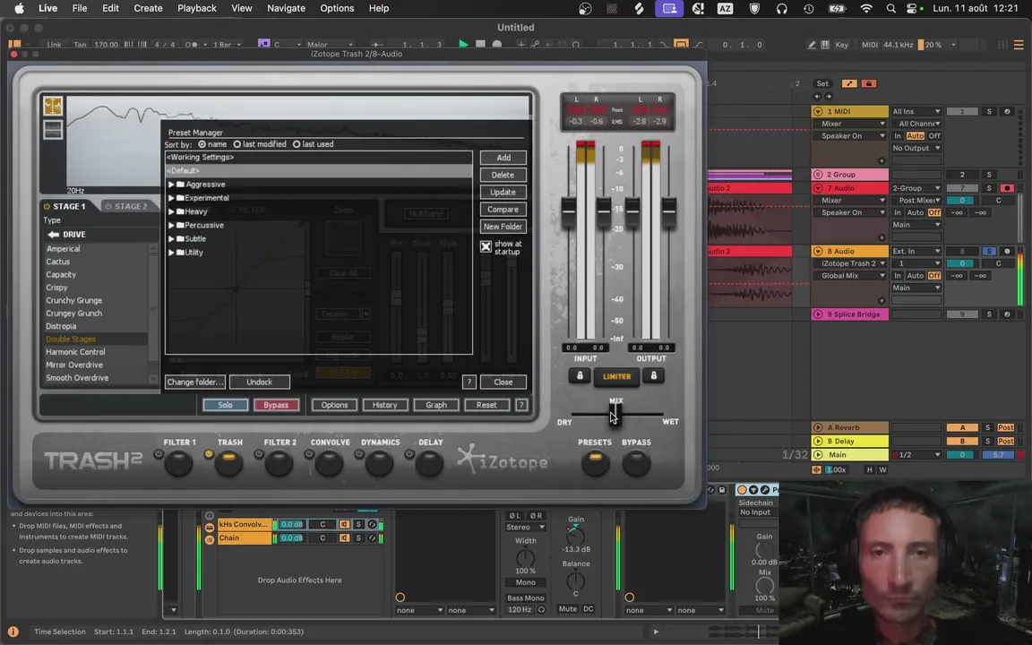Expand the Utility preset folder
The width and height of the screenshot is (1032, 645).
point(171,252)
